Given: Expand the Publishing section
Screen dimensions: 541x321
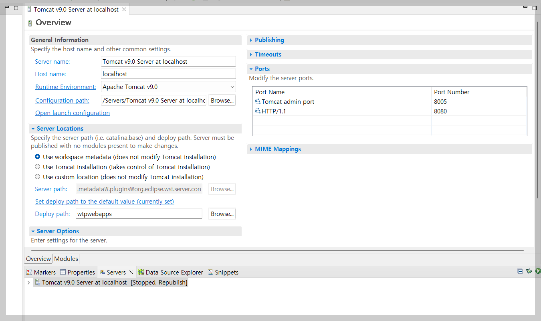Looking at the screenshot, I should click(x=251, y=40).
